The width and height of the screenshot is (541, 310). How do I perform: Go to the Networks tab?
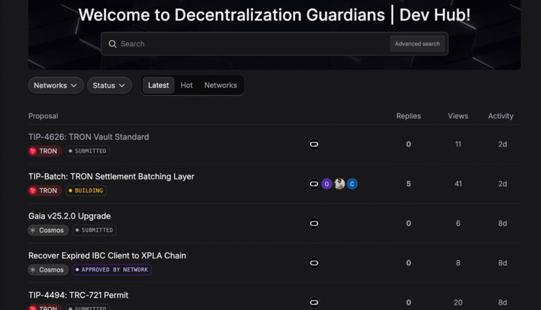click(x=220, y=85)
